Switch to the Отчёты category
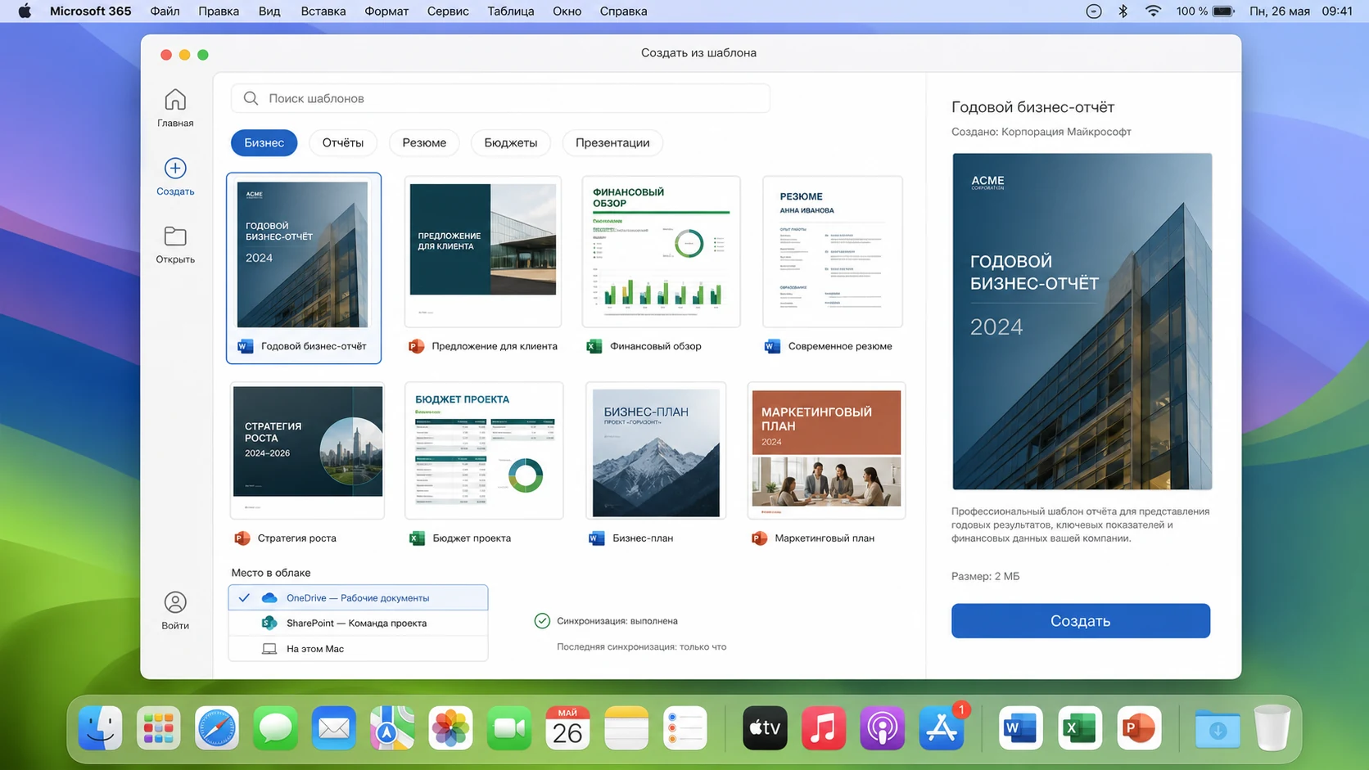Screen dimensions: 1369x770 point(343,142)
